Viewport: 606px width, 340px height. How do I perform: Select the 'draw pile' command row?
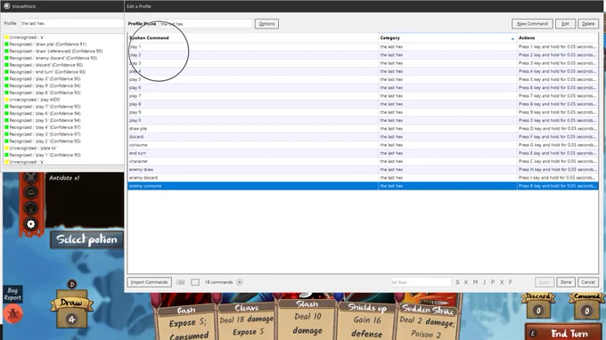(x=363, y=128)
